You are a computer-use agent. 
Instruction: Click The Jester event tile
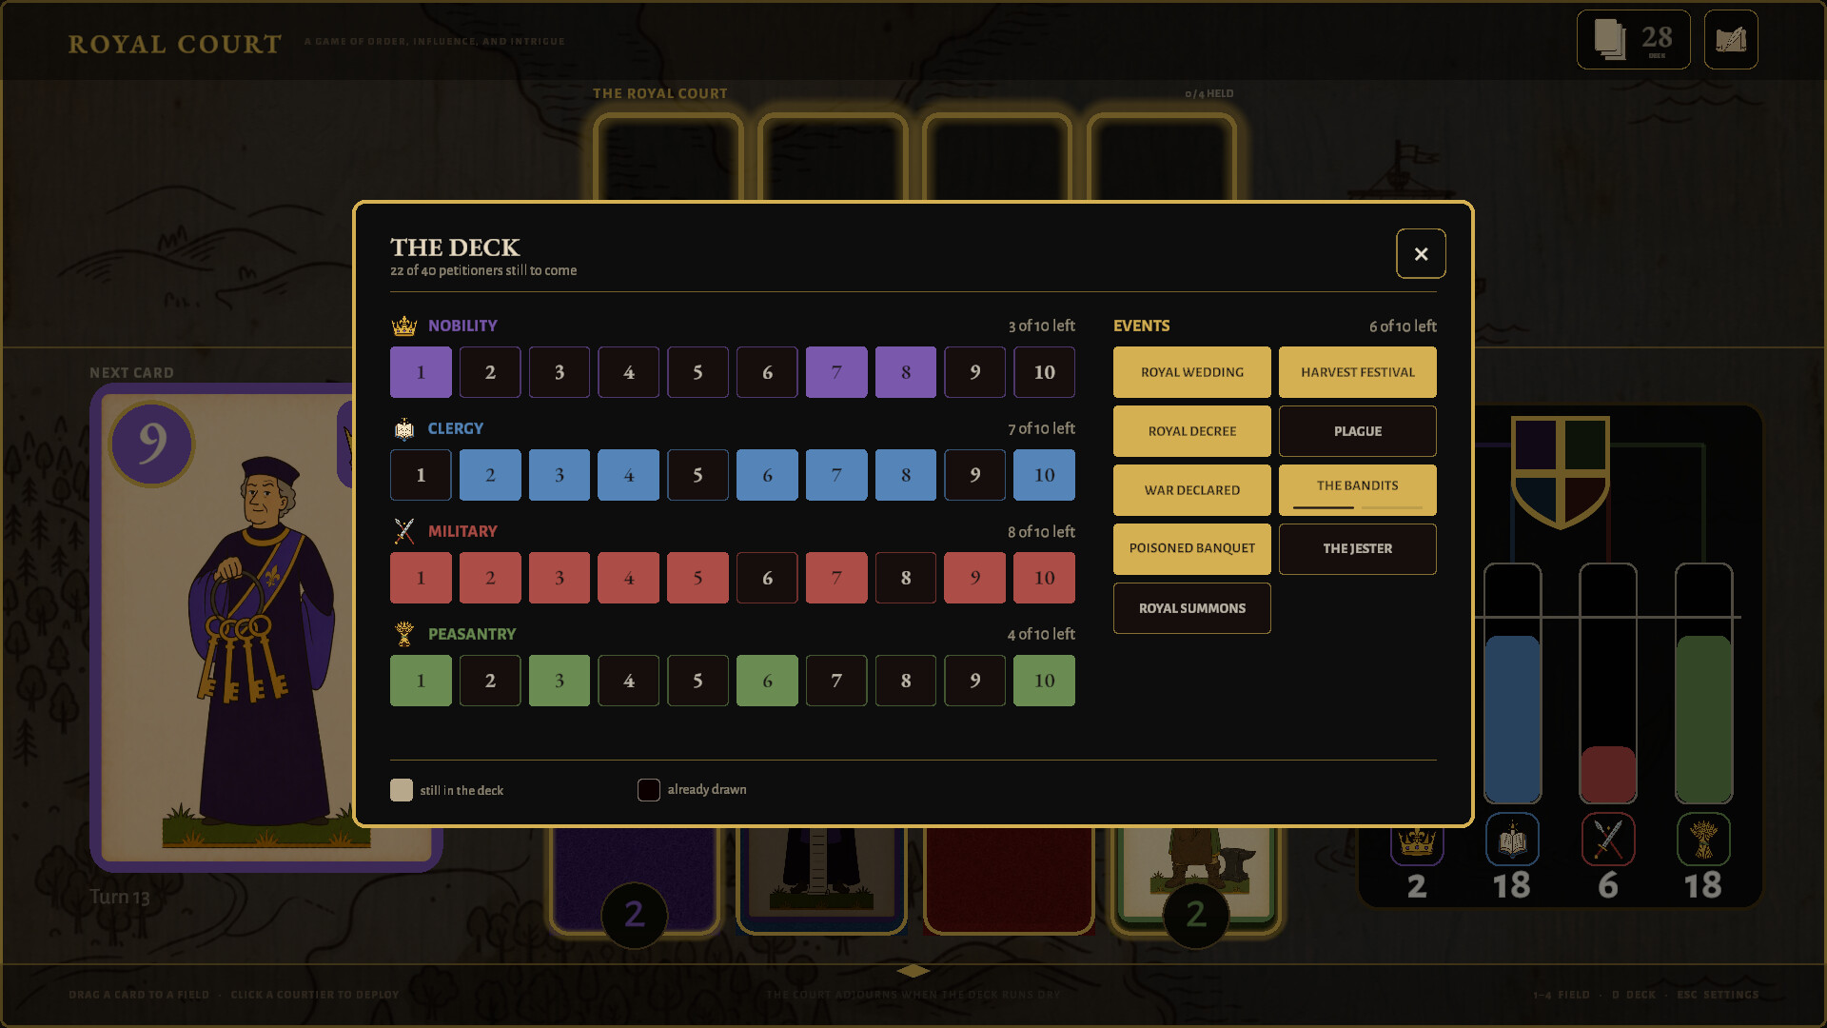1358,549
